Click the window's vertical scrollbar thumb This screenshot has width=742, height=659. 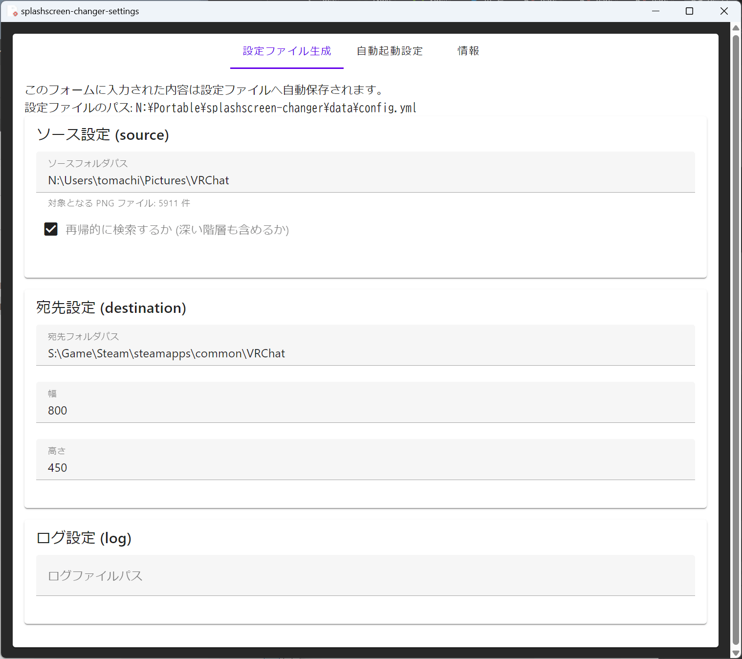(x=736, y=340)
